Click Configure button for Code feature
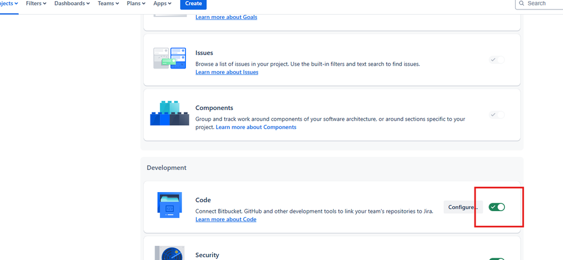Viewport: 563px width, 260px height. [x=463, y=207]
